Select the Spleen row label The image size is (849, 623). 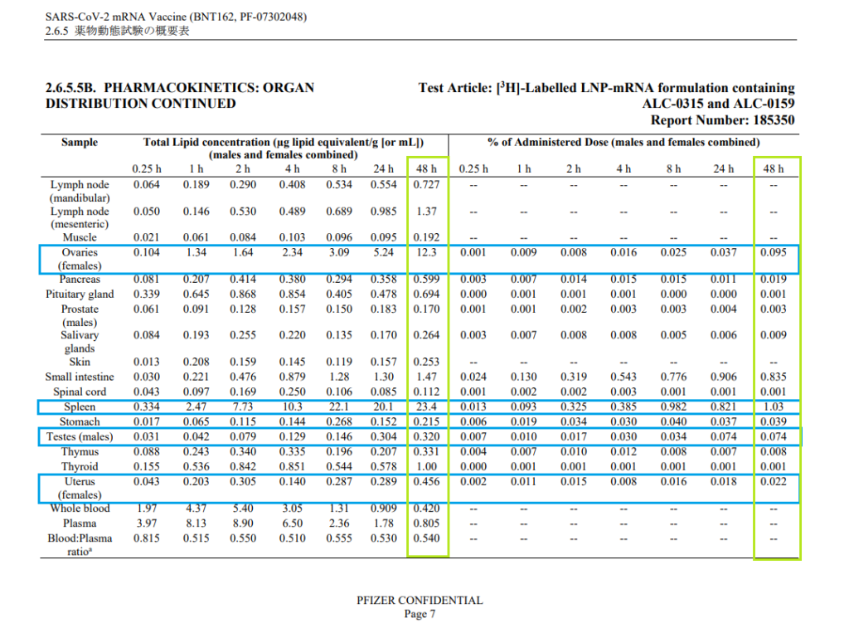click(x=80, y=407)
